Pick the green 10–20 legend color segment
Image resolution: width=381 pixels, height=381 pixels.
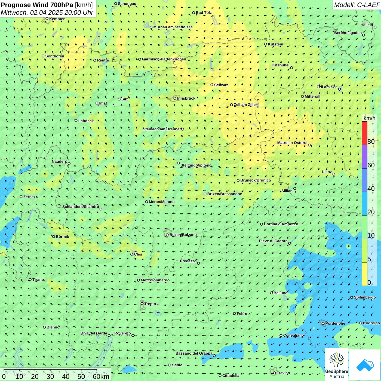[x=364, y=227]
